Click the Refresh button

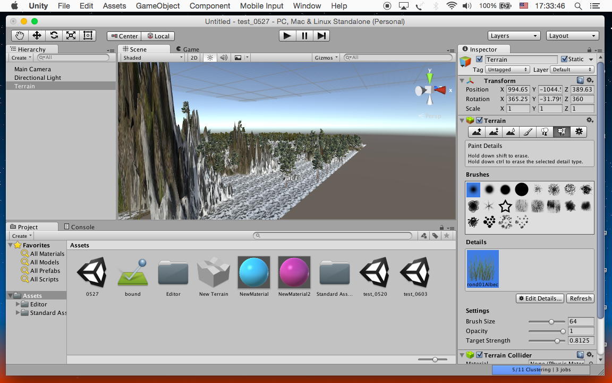pyautogui.click(x=580, y=298)
